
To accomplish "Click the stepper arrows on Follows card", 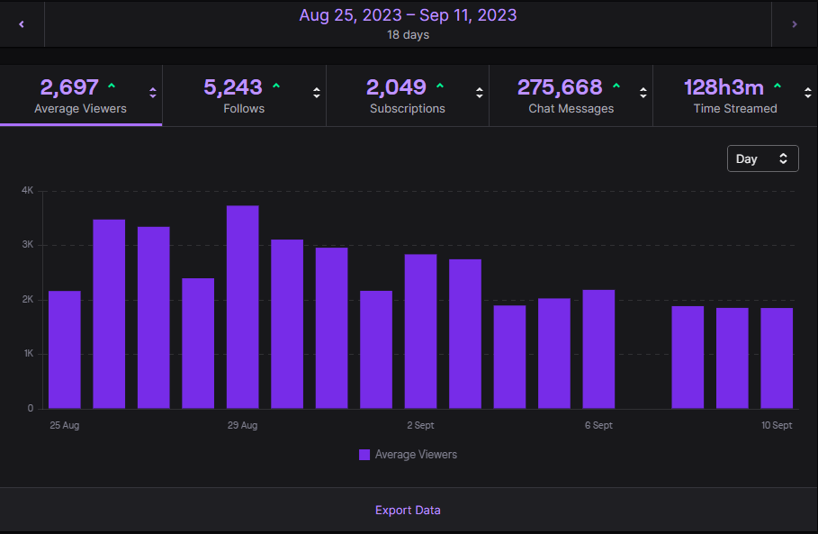I will pyautogui.click(x=316, y=93).
